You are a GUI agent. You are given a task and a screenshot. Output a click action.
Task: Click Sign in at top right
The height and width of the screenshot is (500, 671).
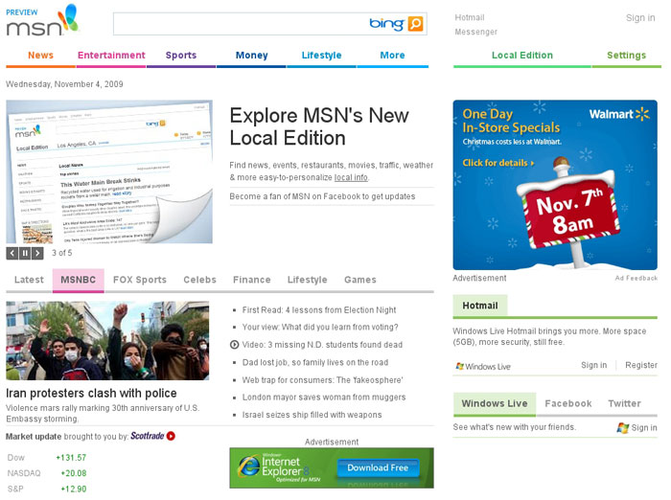(x=640, y=18)
